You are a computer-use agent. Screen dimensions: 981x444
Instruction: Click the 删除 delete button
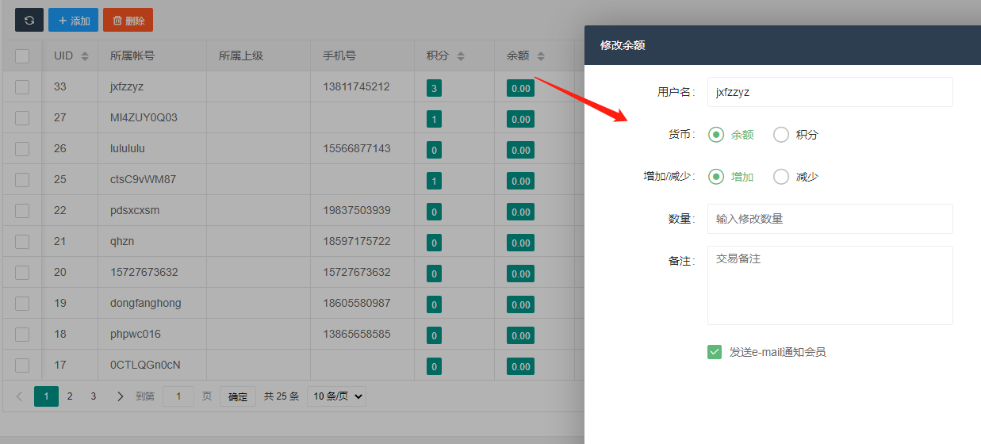point(128,20)
